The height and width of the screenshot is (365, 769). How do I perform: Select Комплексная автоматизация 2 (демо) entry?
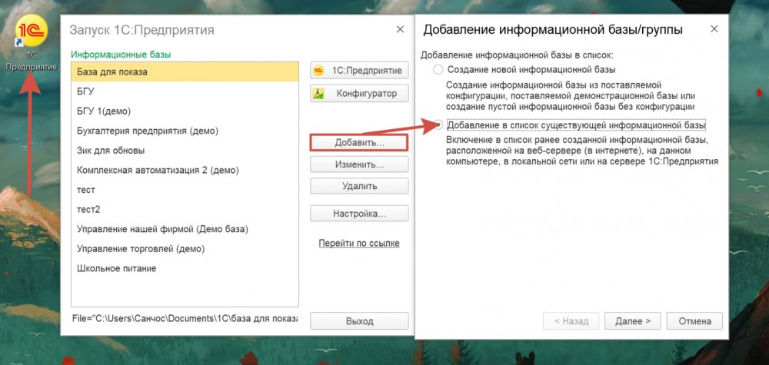pos(185,171)
